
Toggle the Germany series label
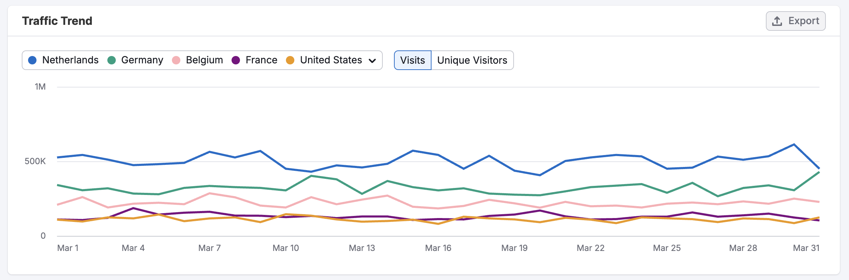142,60
